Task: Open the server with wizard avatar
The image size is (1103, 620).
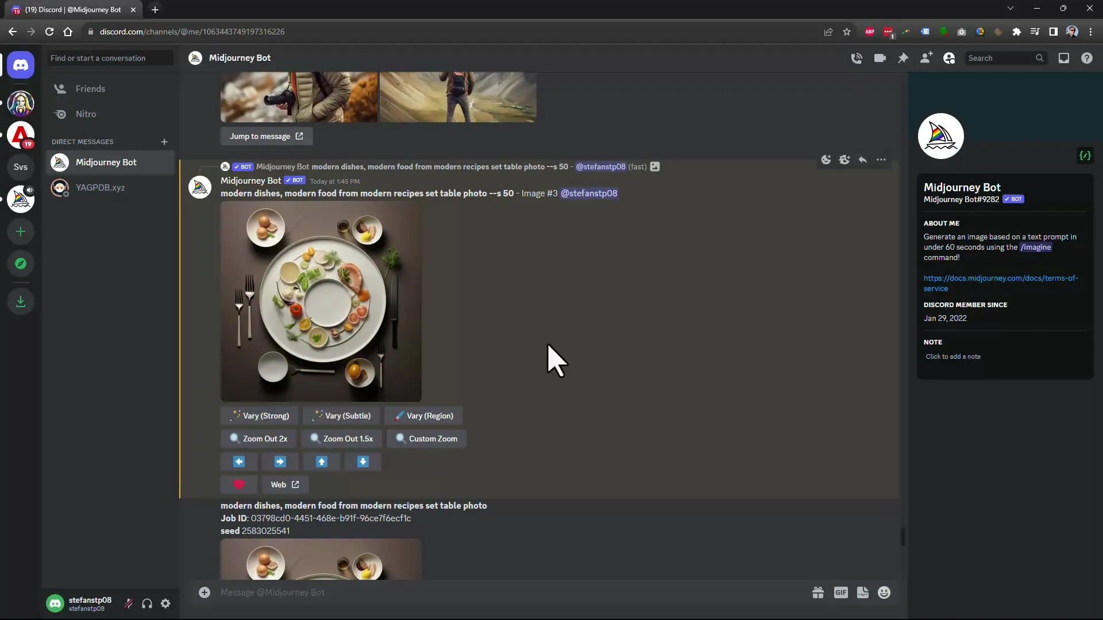Action: point(21,104)
